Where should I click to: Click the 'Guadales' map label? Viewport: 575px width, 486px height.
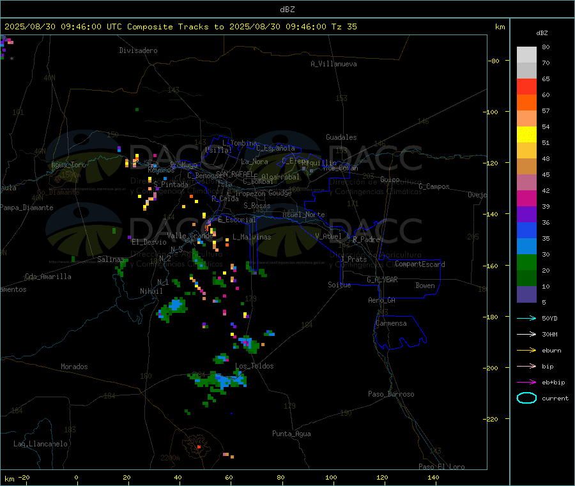[x=341, y=137]
